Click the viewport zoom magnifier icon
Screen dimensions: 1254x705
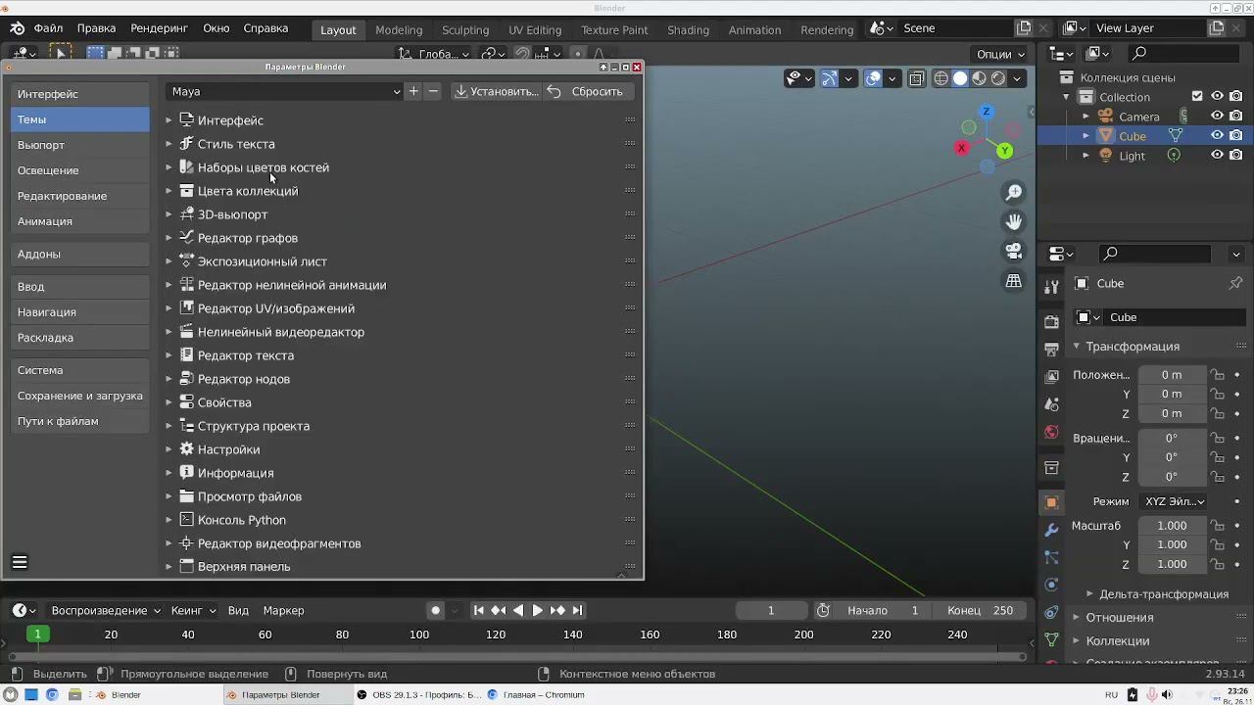click(x=1014, y=192)
